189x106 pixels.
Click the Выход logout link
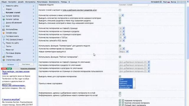coord(173,2)
